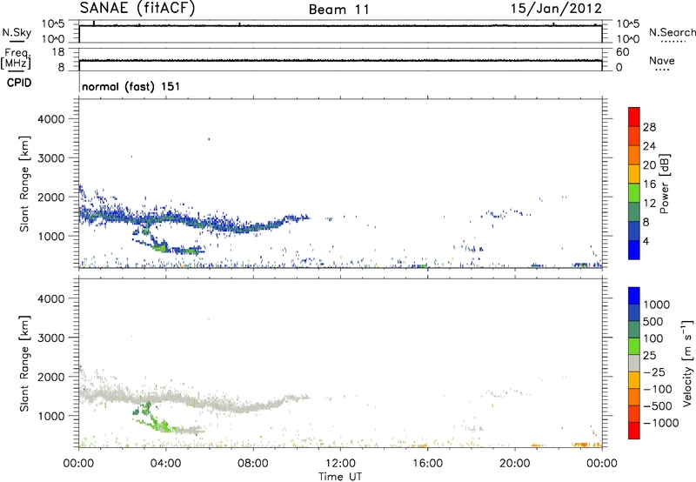
Task: Click the -500 label on Velocity colorbar
Action: point(658,405)
